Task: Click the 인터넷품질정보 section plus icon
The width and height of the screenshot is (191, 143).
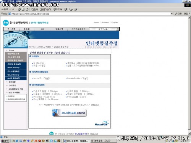Action: click(x=30, y=85)
